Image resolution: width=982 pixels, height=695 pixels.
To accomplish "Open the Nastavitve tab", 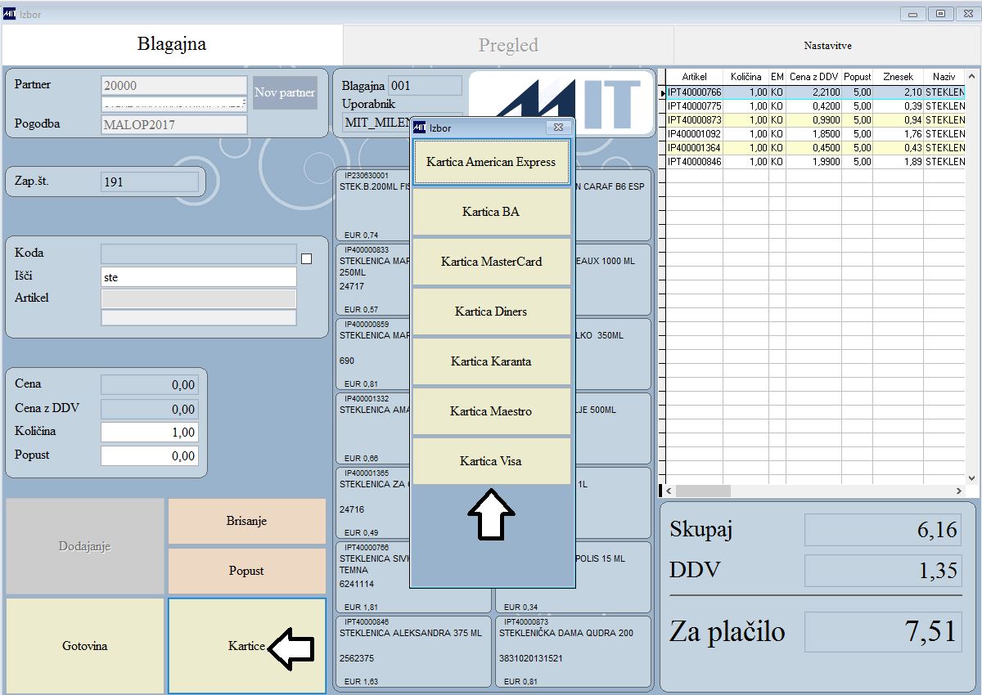I will pos(827,45).
